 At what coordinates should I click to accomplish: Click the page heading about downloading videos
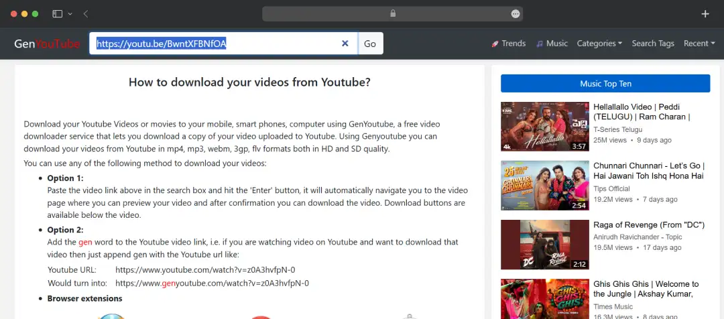coord(249,82)
